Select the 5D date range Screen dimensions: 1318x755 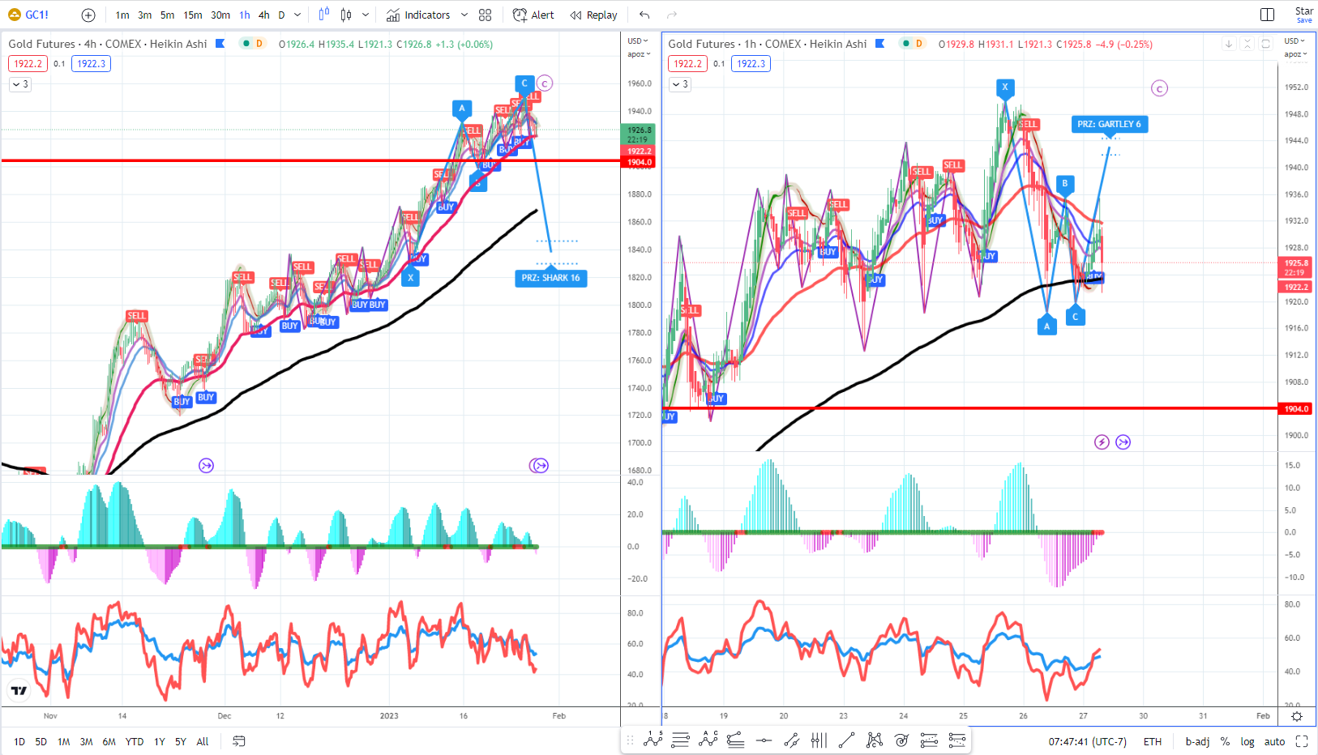click(41, 741)
